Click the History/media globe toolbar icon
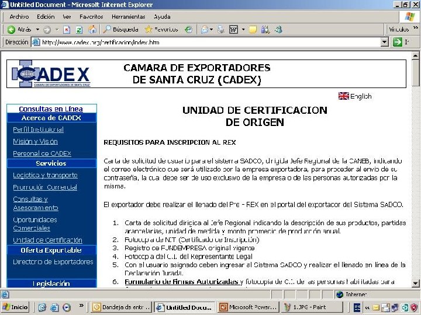Screen dimensions: 421x315 (189, 30)
